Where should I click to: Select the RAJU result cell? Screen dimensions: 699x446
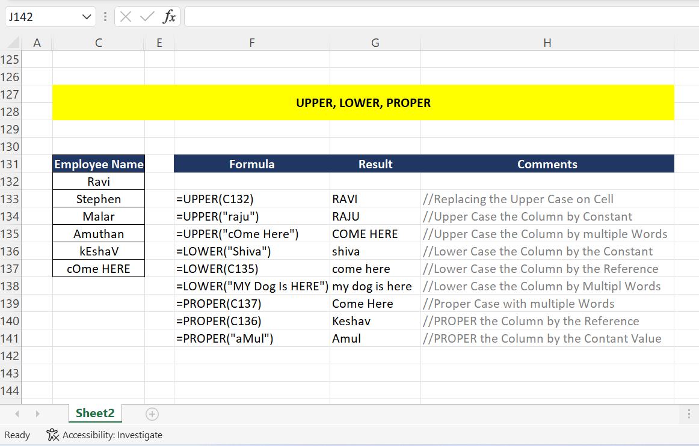(375, 216)
